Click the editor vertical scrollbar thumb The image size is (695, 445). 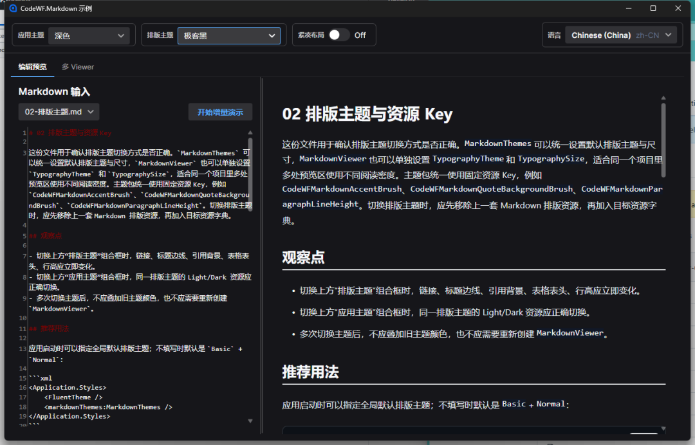point(250,174)
